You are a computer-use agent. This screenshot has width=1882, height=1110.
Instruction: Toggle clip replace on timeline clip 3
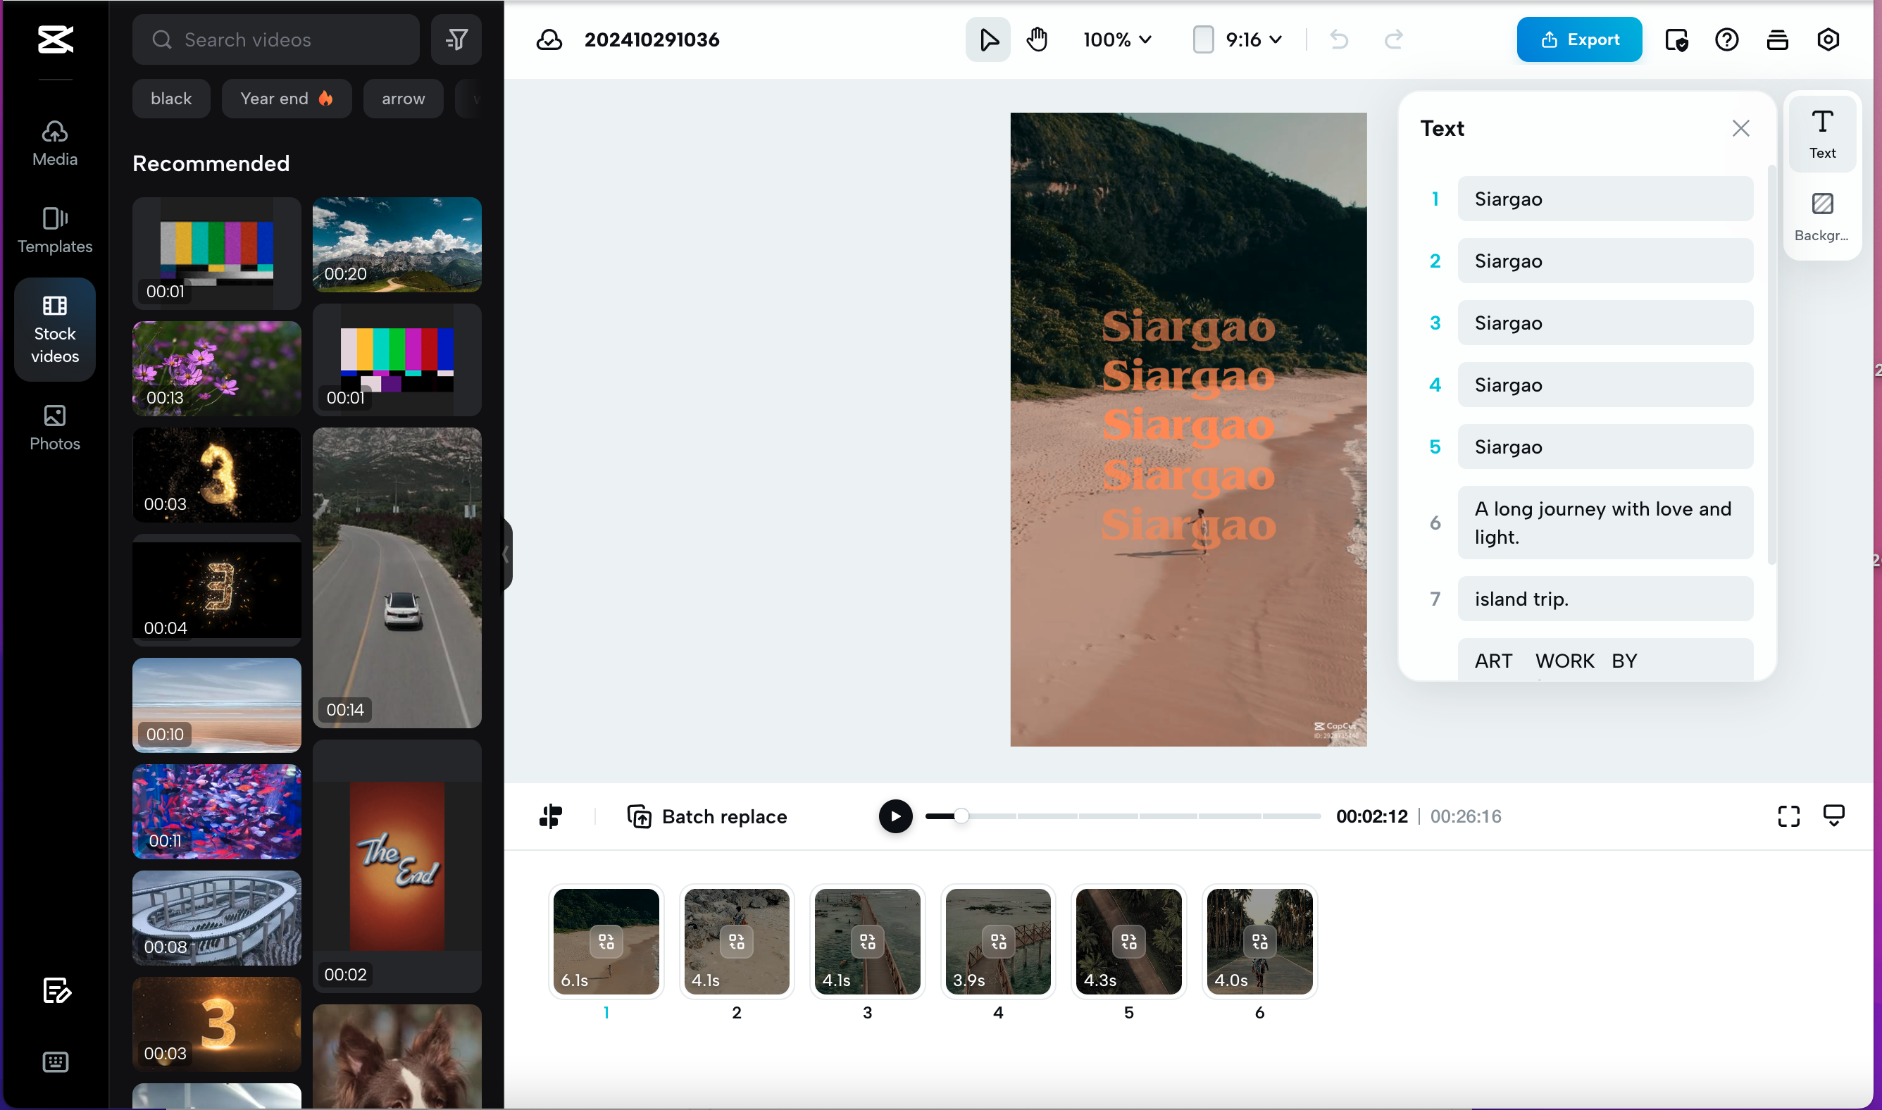[x=867, y=941]
